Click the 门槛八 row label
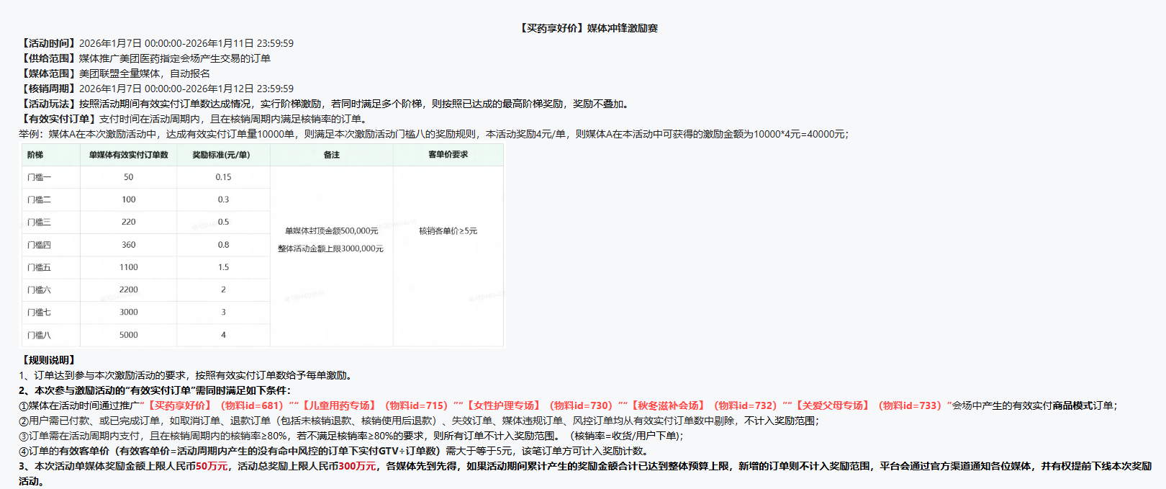The width and height of the screenshot is (1166, 489). tap(39, 335)
